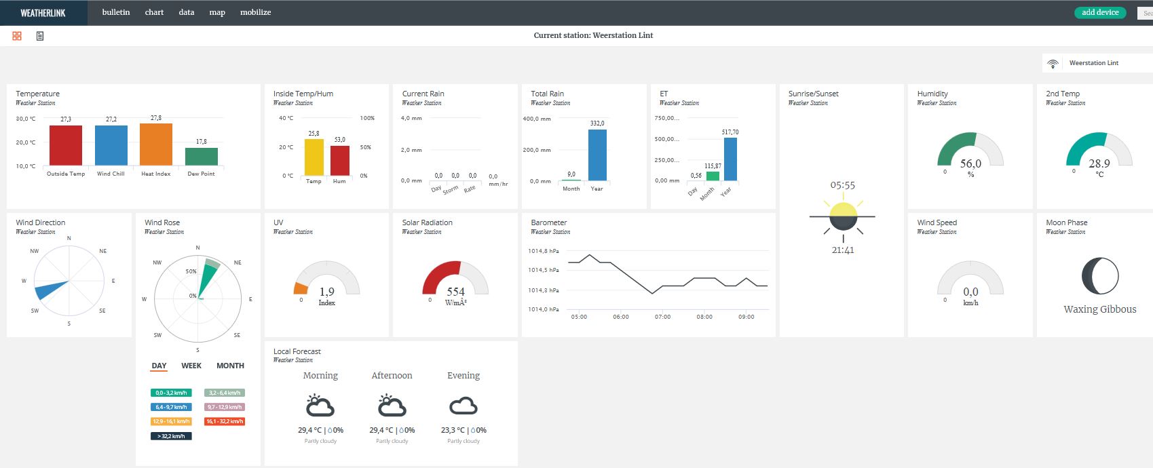Toggle the 16,1 - 32,2 km/h legend swatch

(225, 421)
